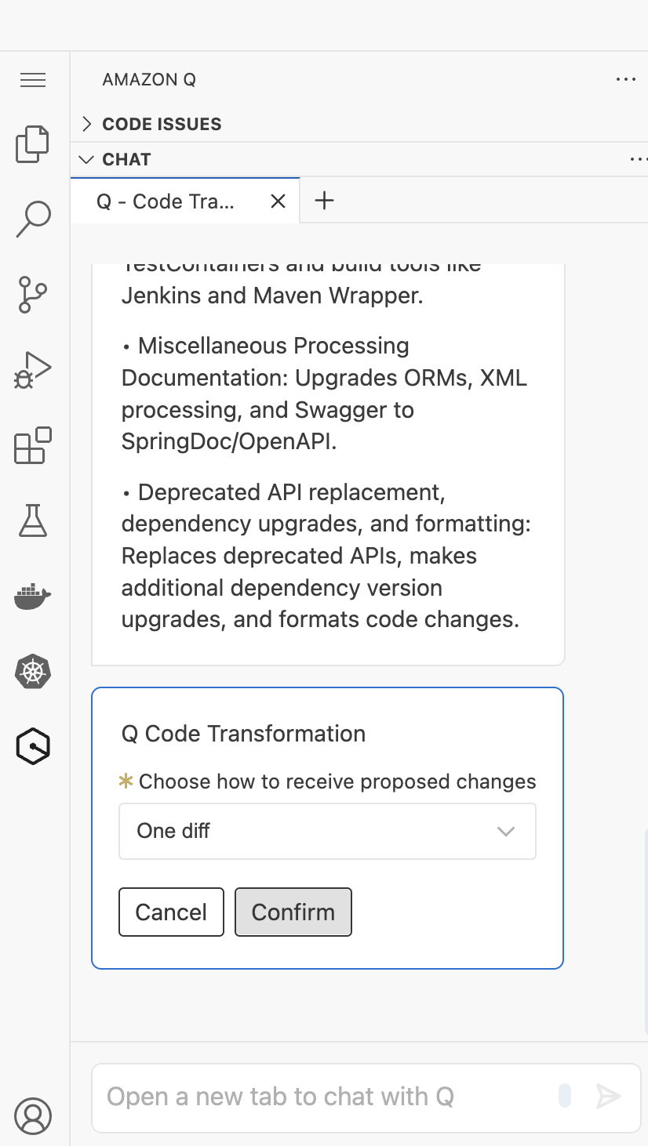Select the Testing flask icon
Screen dimensions: 648x1146
click(32, 520)
